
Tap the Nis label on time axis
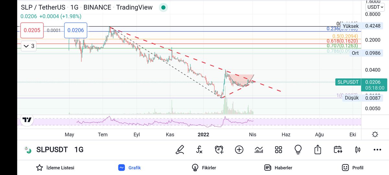[x=253, y=134]
